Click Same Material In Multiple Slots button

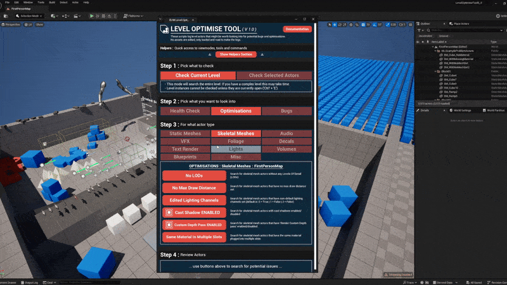(x=194, y=237)
